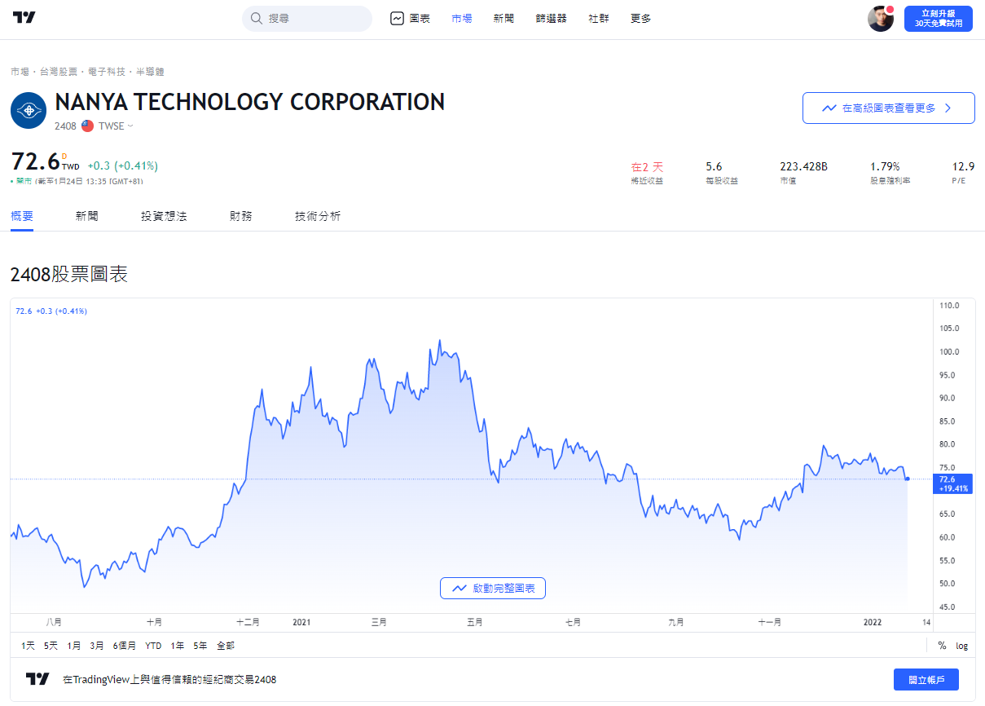Follow the 半導體 breadcrumb link
Screen dimensions: 985x706
150,72
